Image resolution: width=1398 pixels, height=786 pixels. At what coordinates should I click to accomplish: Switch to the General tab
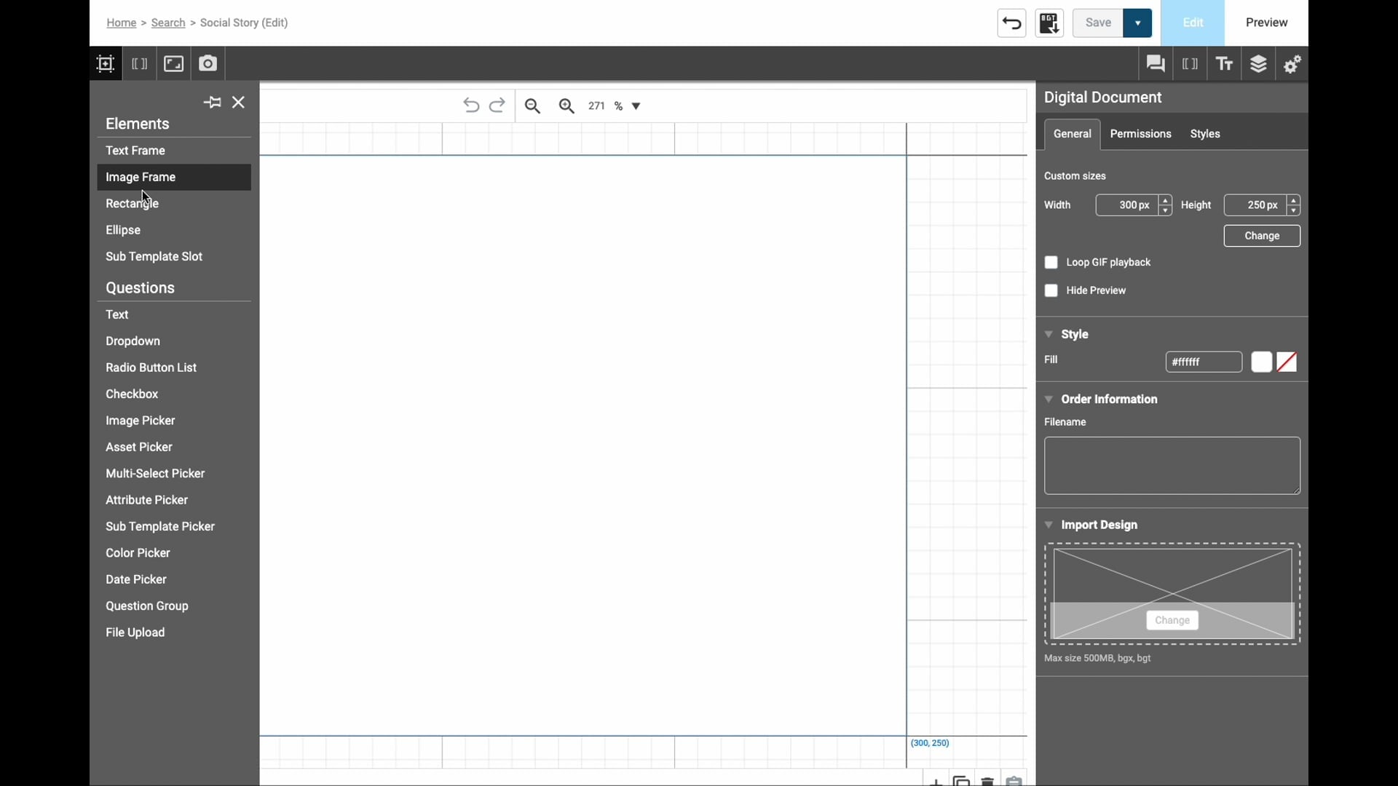point(1073,135)
